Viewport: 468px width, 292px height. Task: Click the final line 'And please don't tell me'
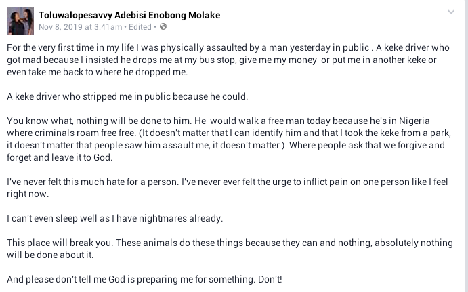(x=144, y=279)
